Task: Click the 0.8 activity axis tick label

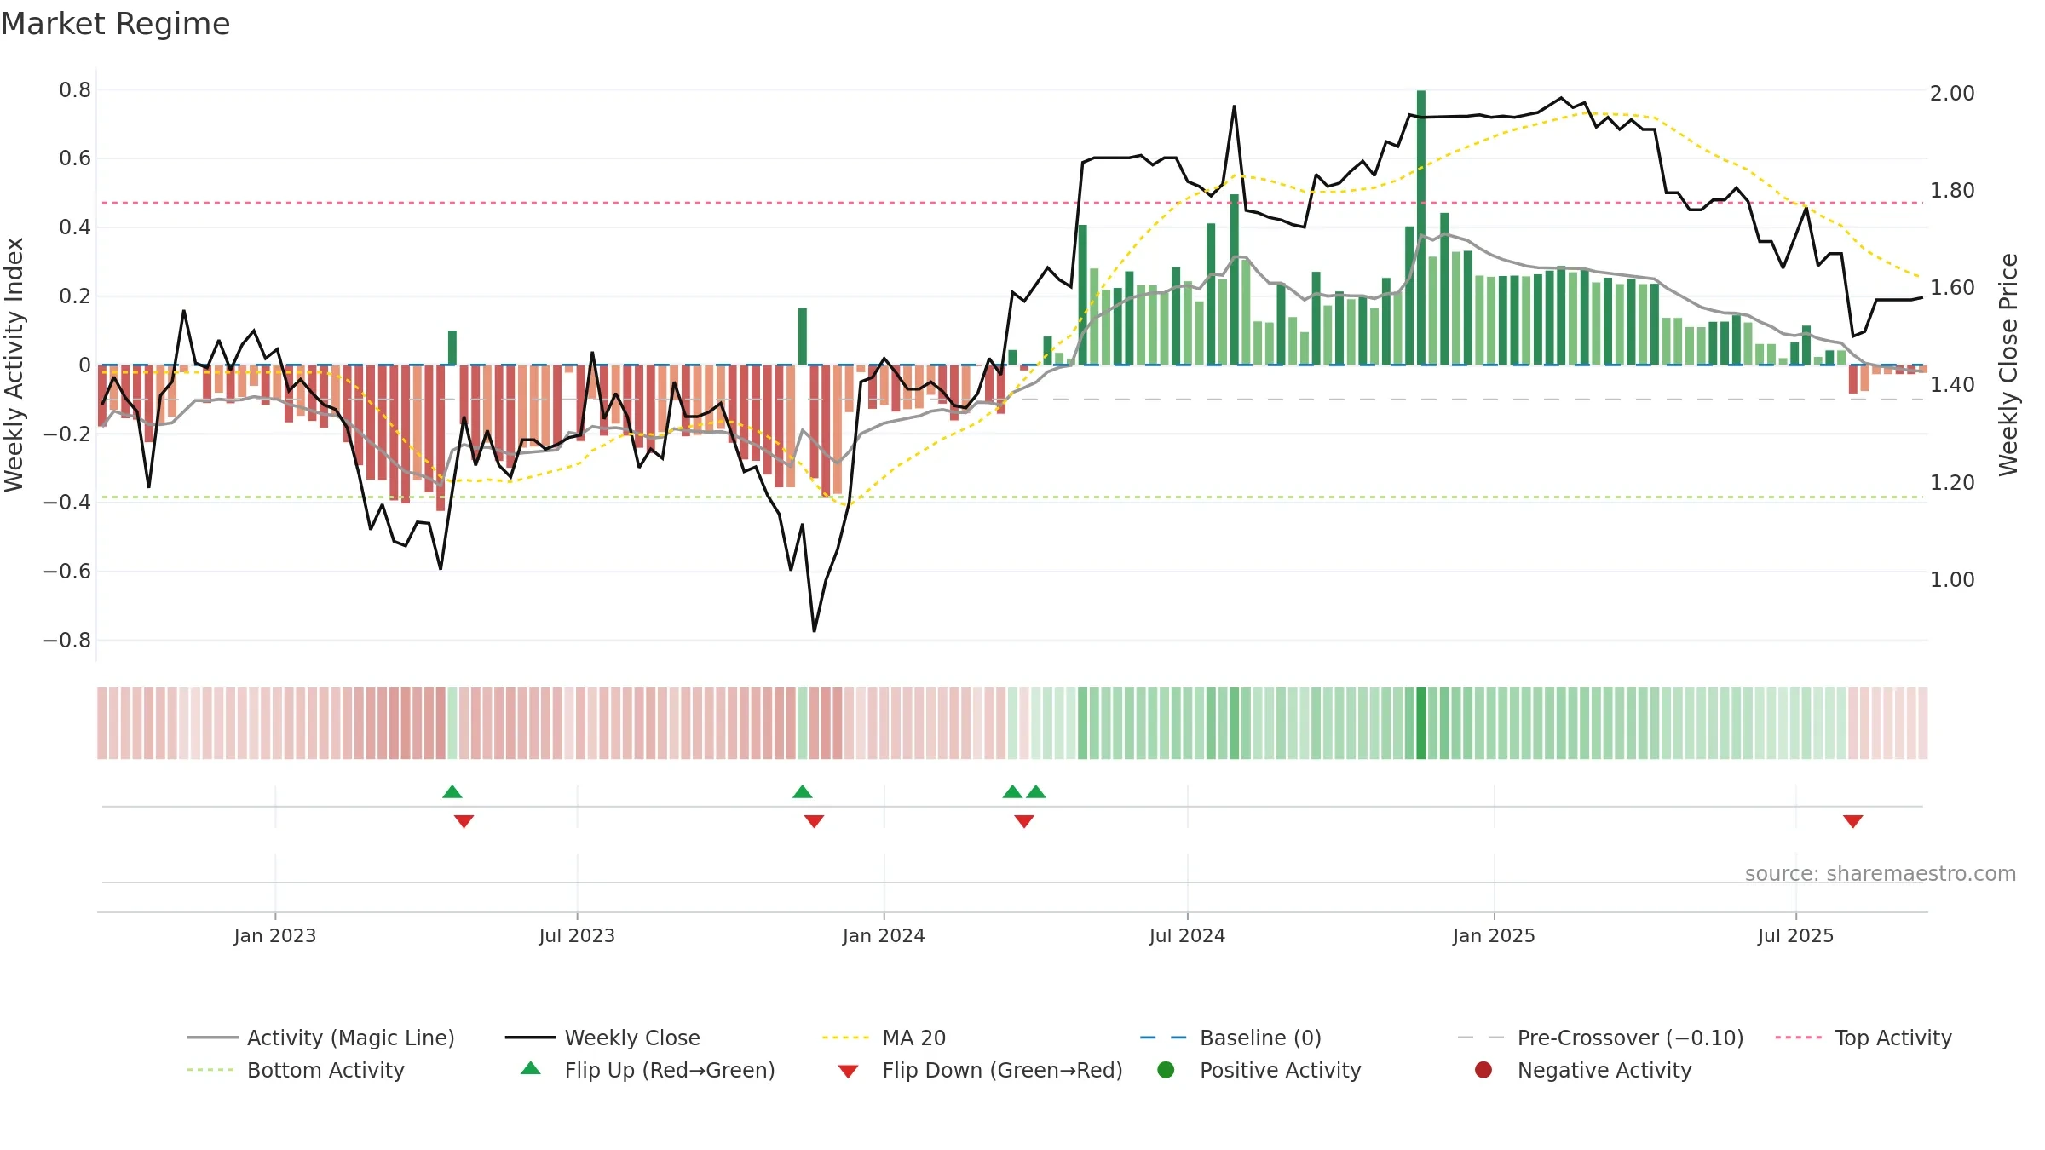Action: [x=75, y=89]
